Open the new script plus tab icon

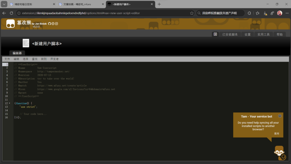(215, 34)
